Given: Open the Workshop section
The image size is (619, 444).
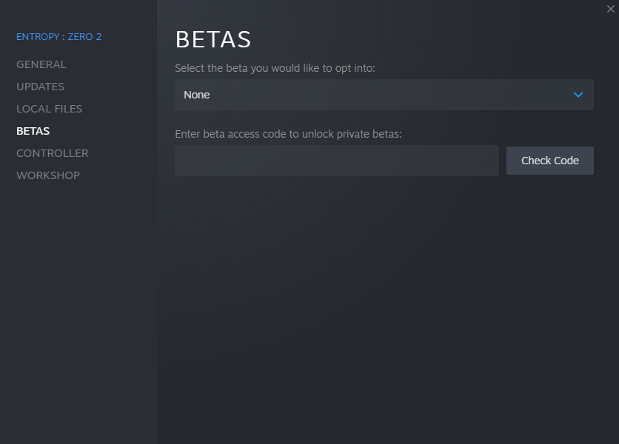Looking at the screenshot, I should pos(48,175).
